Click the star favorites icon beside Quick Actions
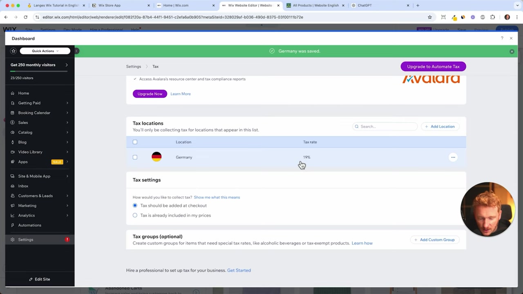523x294 pixels. 13,51
